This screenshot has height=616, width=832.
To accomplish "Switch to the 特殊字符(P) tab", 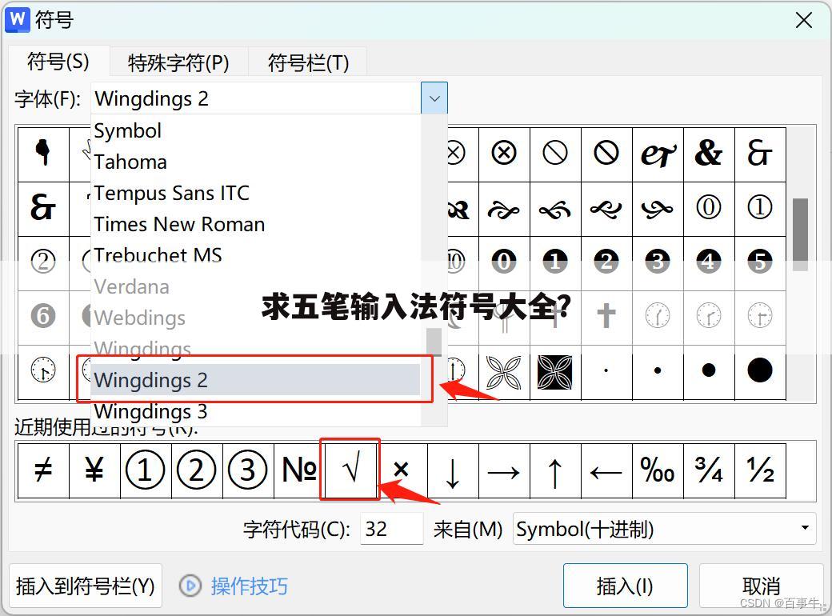I will click(178, 62).
